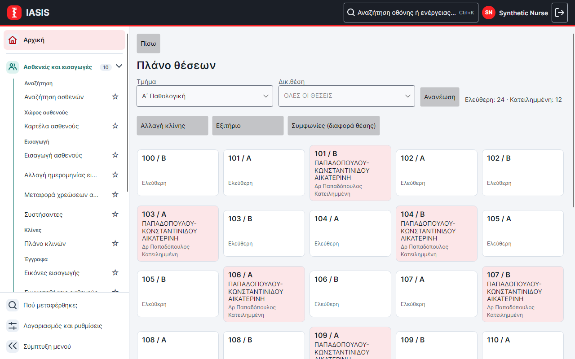Viewport: 575px width, 359px height.
Task: Click the SN user avatar
Action: [x=489, y=13]
